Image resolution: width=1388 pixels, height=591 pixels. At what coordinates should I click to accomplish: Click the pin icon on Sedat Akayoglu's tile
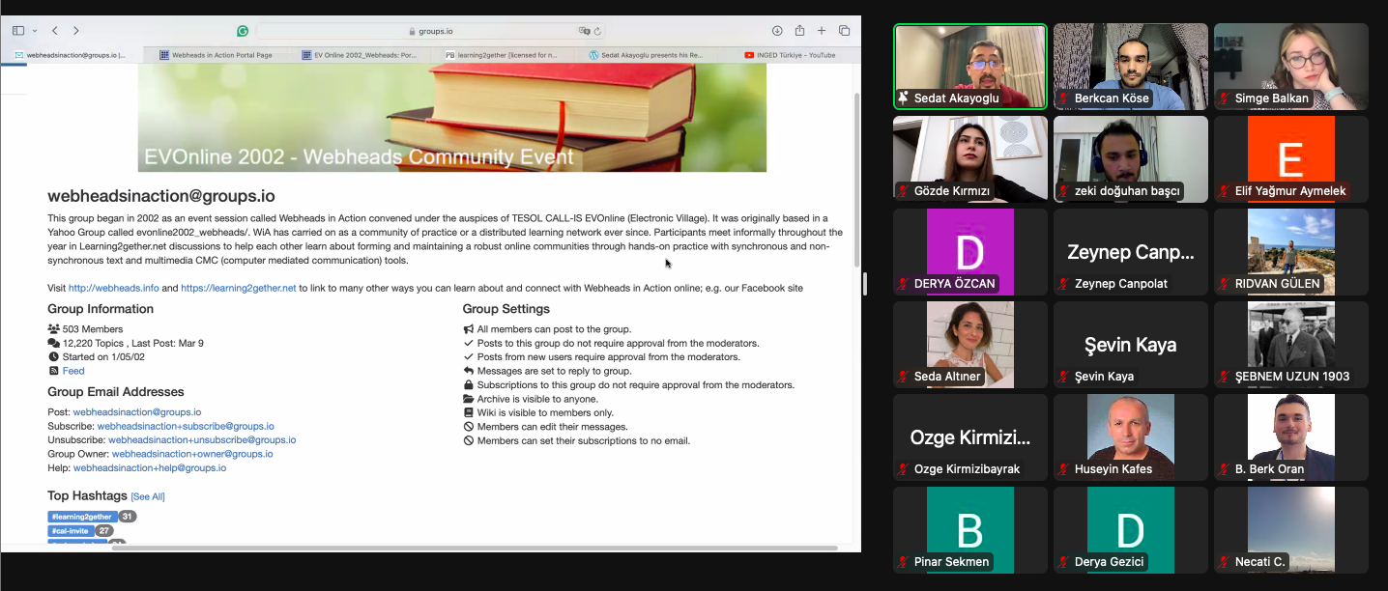coord(904,98)
